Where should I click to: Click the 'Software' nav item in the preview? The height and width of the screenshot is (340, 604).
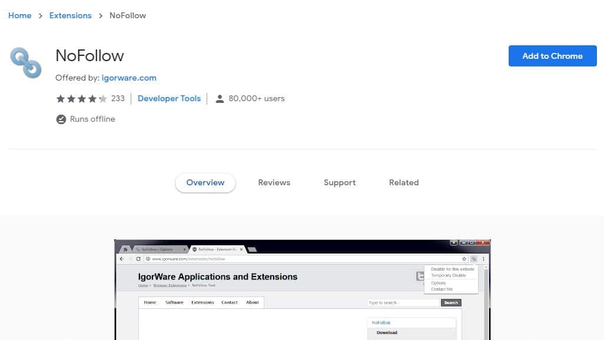(x=174, y=302)
